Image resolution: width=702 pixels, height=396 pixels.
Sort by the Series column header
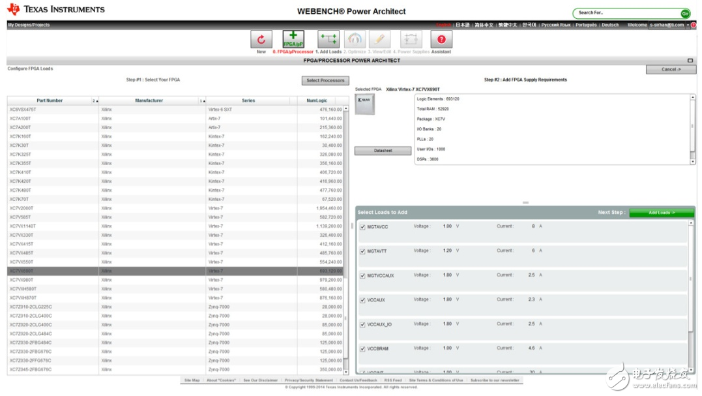coord(248,100)
